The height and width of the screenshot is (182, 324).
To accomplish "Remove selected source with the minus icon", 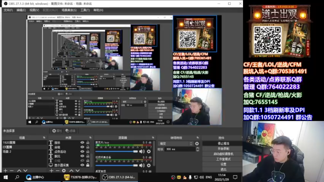I will coord(58,171).
